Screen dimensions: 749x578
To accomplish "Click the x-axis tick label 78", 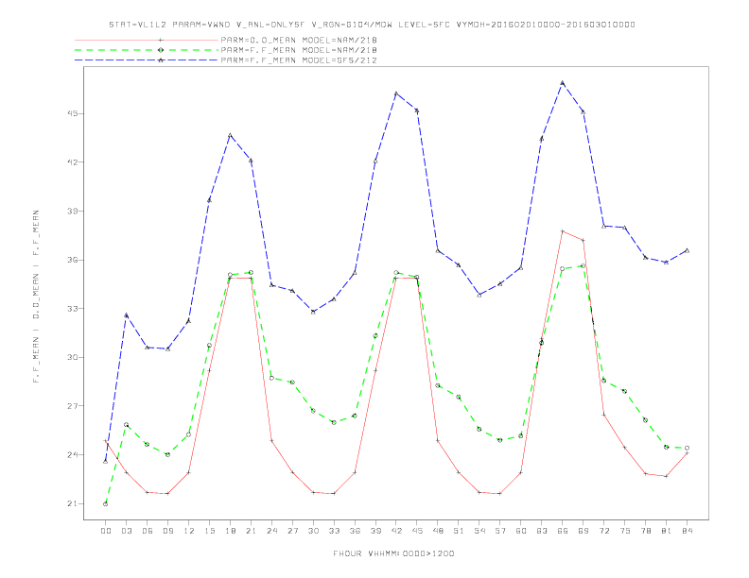I will 645,531.
